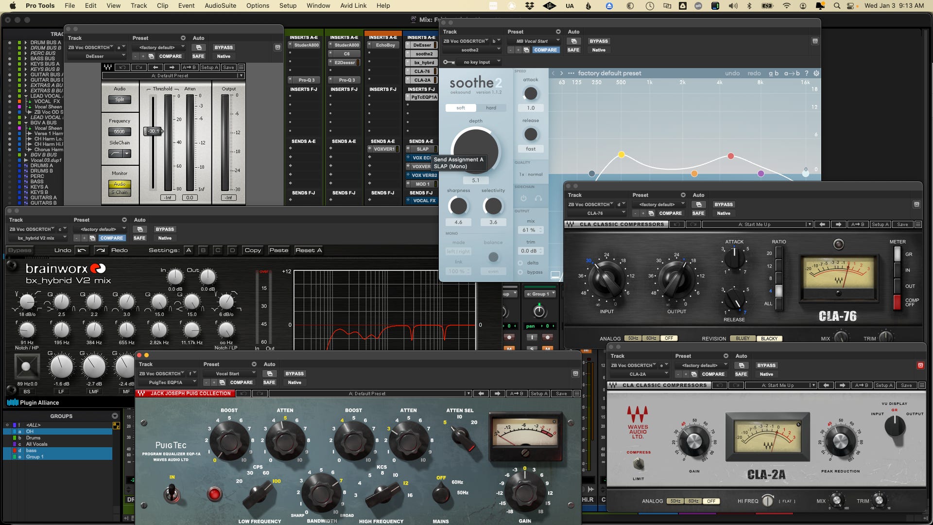The height and width of the screenshot is (525, 933).
Task: Open the soothe2 key input key icon
Action: coord(449,62)
